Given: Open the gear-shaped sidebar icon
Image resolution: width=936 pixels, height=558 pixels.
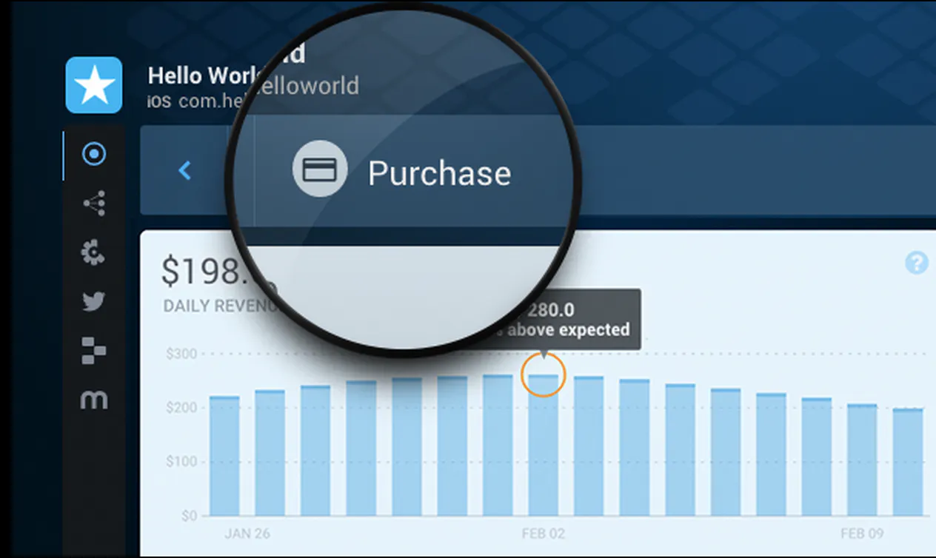Looking at the screenshot, I should pos(93,252).
